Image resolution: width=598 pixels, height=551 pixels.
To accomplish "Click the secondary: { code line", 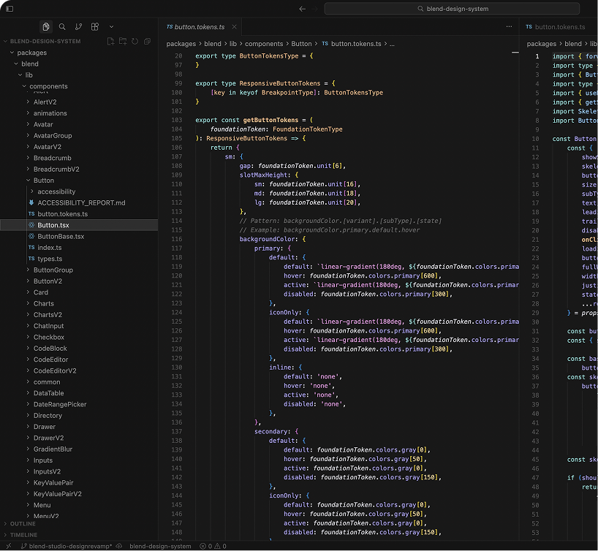I will 276,431.
